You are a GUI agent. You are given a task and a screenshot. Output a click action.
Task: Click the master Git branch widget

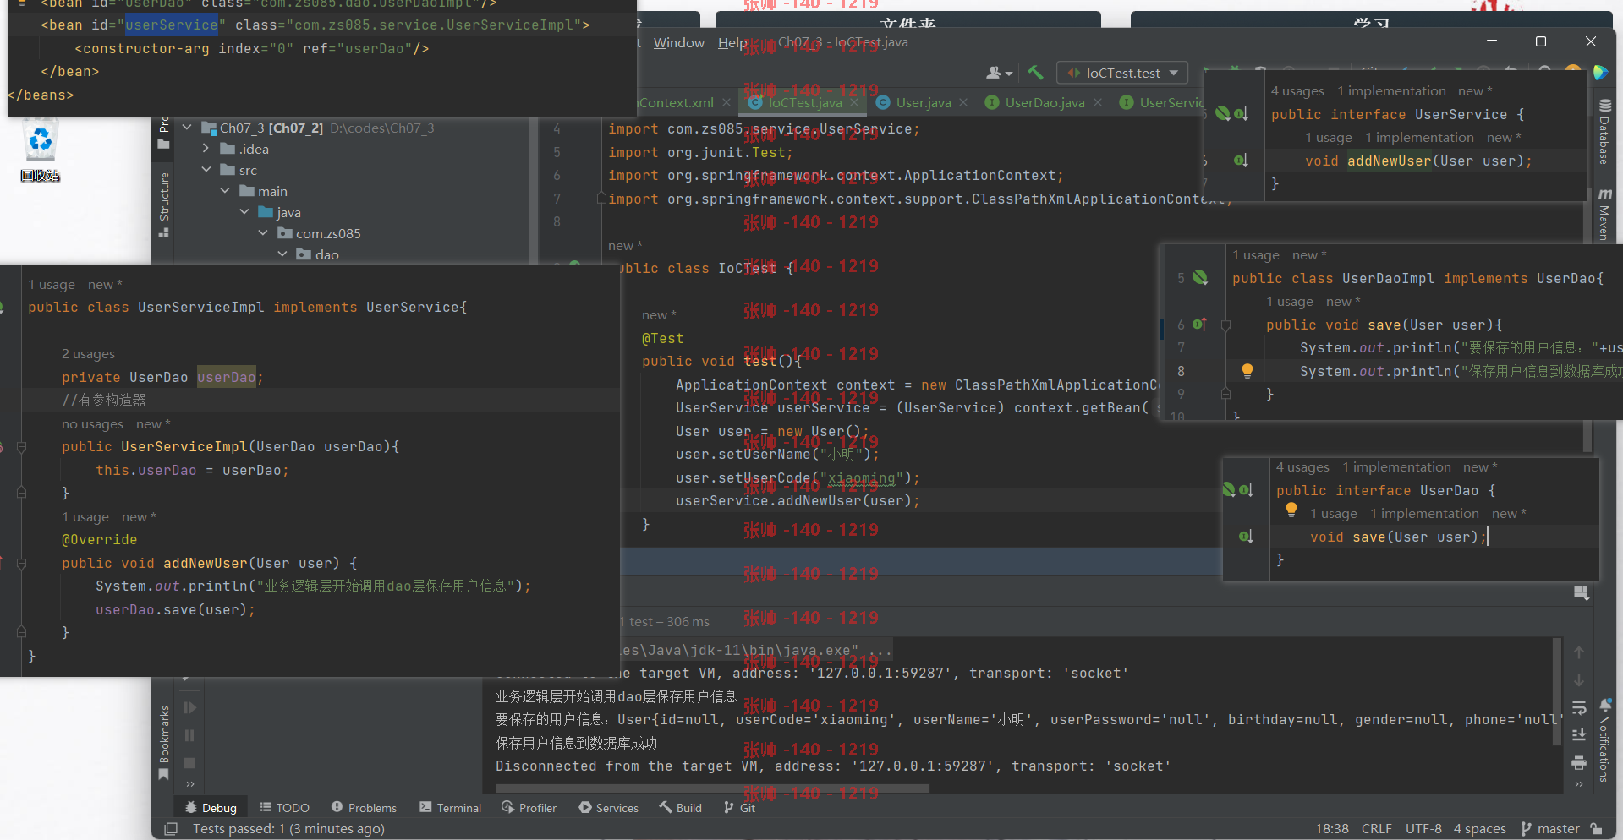click(x=1549, y=828)
